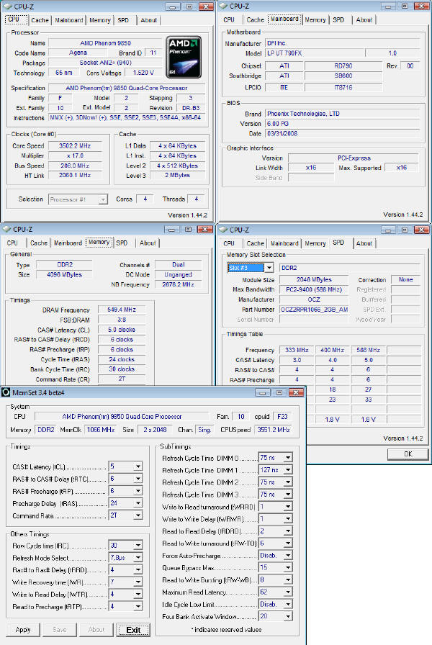
Task: Select the Mainboard tab in SPD window
Action: (x=284, y=243)
